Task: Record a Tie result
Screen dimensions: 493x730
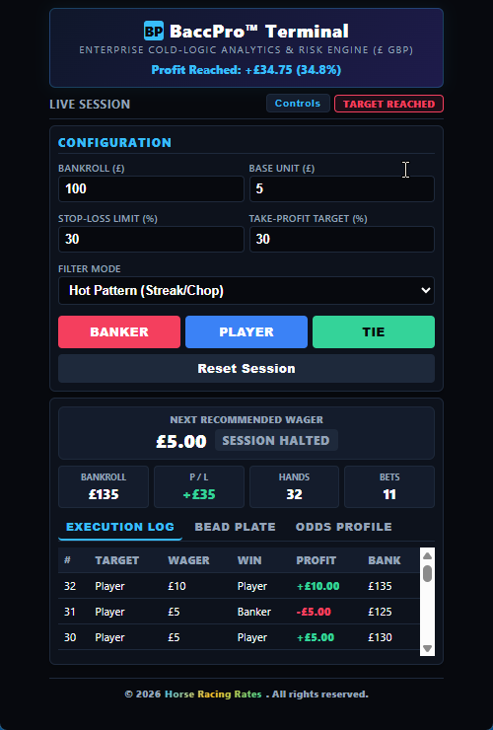Action: point(374,331)
